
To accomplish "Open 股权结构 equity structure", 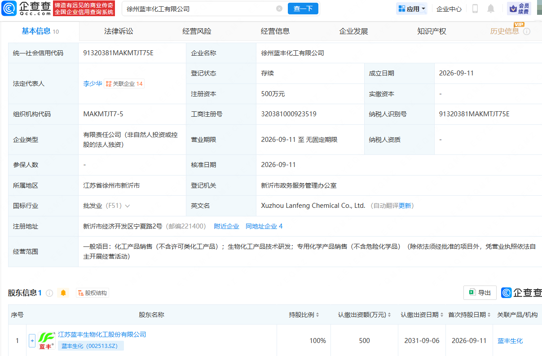I will (x=93, y=293).
